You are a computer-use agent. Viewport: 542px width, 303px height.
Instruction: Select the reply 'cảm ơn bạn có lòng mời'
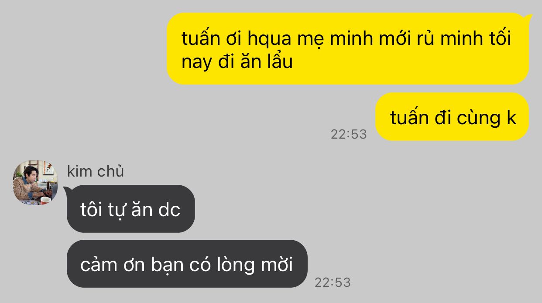click(187, 264)
